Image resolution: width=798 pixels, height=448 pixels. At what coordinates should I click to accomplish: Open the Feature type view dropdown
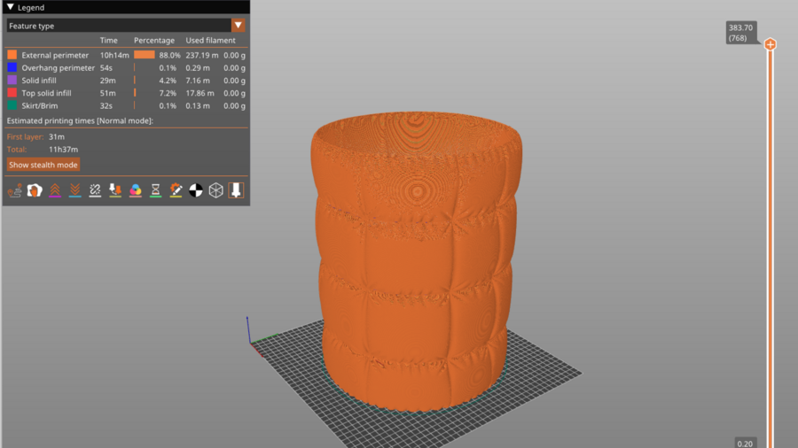pos(238,26)
